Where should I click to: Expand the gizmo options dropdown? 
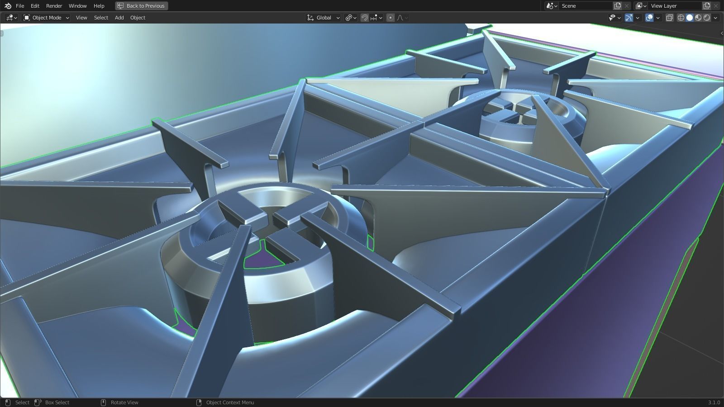pyautogui.click(x=638, y=18)
